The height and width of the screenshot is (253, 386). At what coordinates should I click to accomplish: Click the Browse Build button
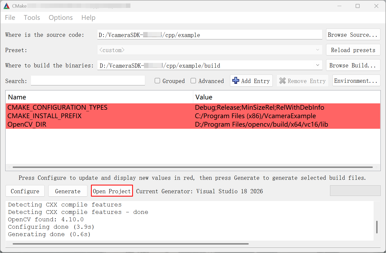(353, 65)
